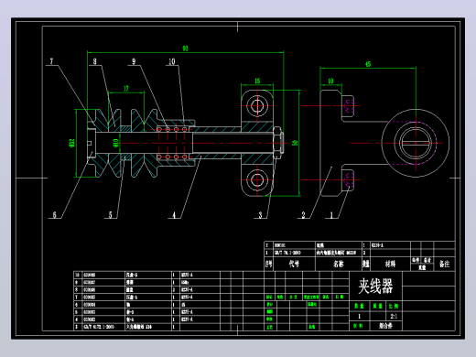Click part balloon number 7
Viewport: 476px width, 357px height.
pos(51,61)
